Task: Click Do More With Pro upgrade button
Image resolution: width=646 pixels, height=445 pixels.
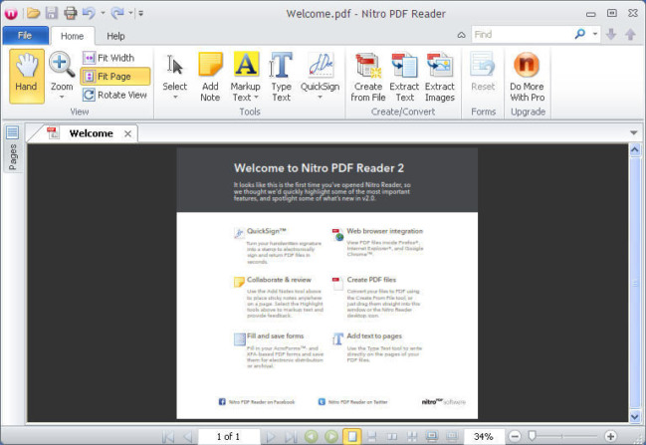Action: (x=527, y=77)
